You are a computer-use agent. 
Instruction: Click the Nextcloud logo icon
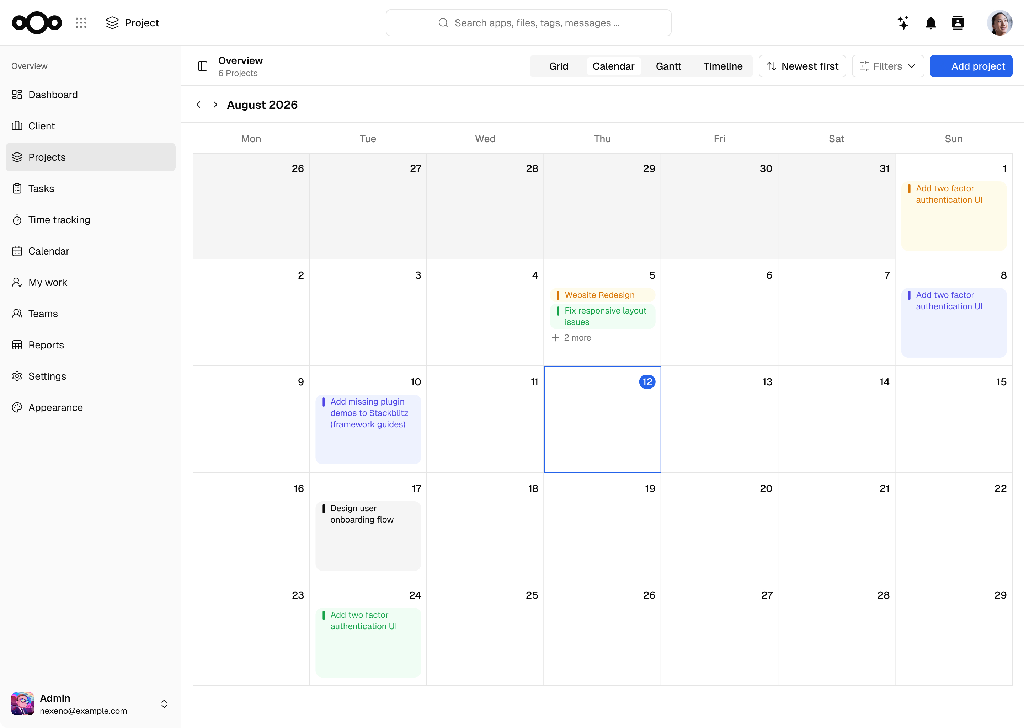37,23
